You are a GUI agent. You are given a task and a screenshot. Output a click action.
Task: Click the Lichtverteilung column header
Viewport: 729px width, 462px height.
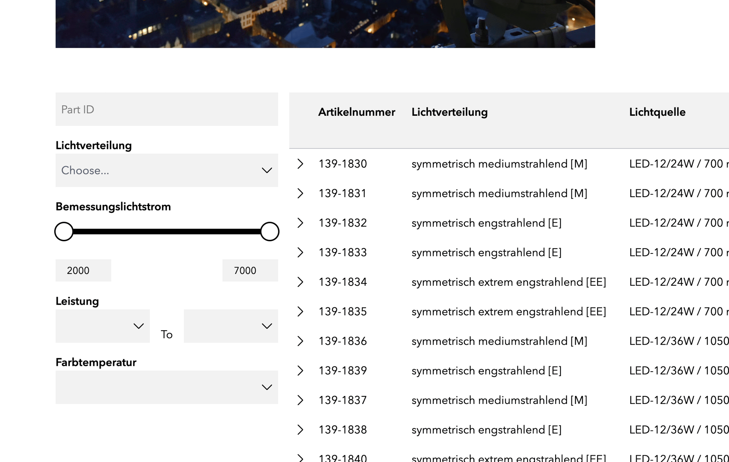450,112
